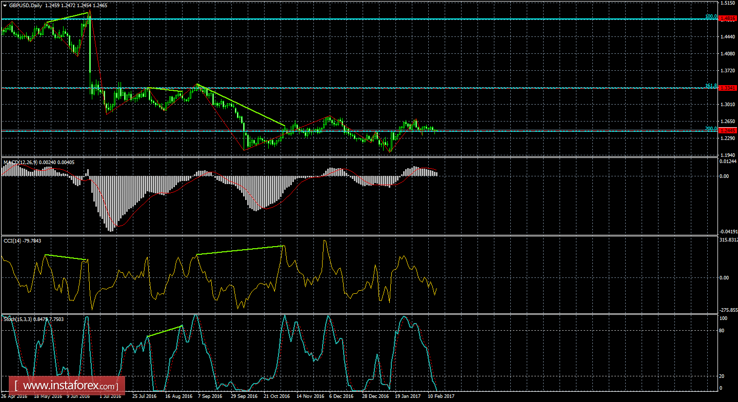This screenshot has height=402, width=738.
Task: Select the 1.3341 price tag on right axis
Action: point(728,88)
